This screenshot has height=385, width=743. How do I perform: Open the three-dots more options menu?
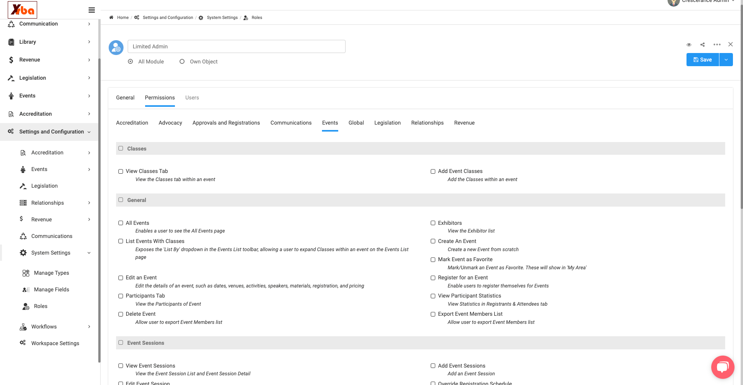[717, 44]
